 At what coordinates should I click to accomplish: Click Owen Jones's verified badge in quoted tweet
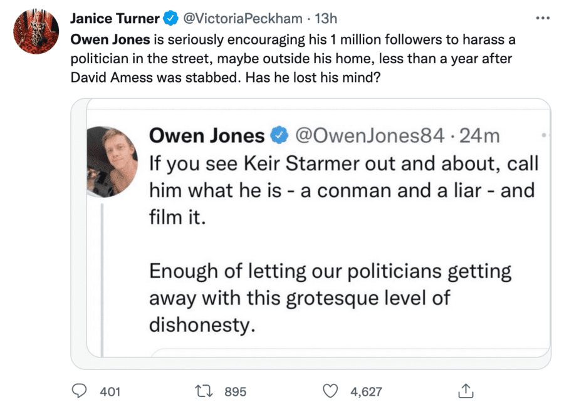[278, 136]
